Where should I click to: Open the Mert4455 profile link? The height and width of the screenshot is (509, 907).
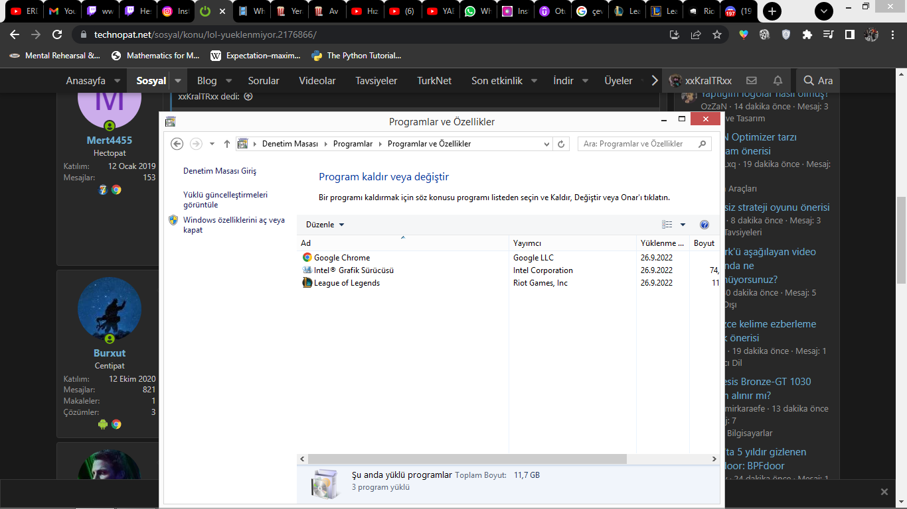[110, 141]
